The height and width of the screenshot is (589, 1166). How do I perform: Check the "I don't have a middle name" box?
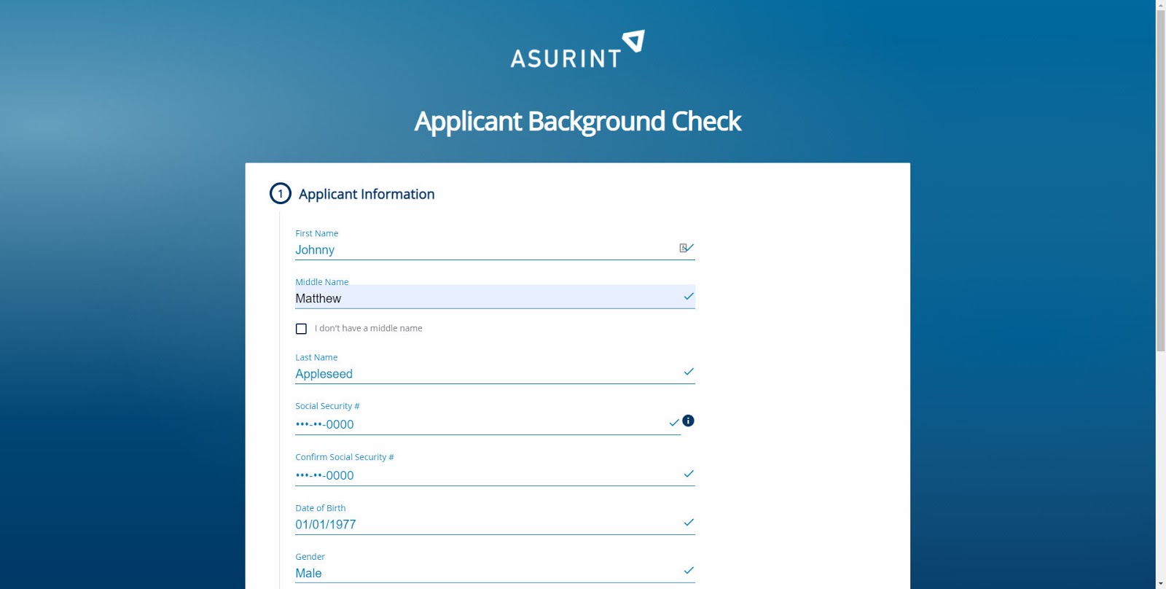301,329
